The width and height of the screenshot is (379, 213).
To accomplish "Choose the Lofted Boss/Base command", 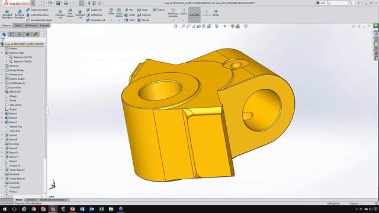I will [37, 15].
